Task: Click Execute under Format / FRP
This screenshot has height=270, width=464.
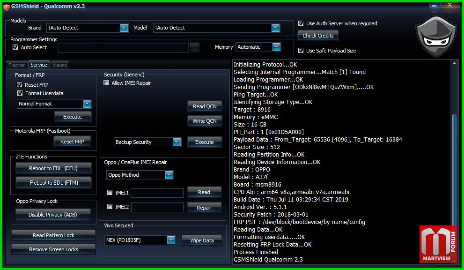Action: tap(73, 117)
